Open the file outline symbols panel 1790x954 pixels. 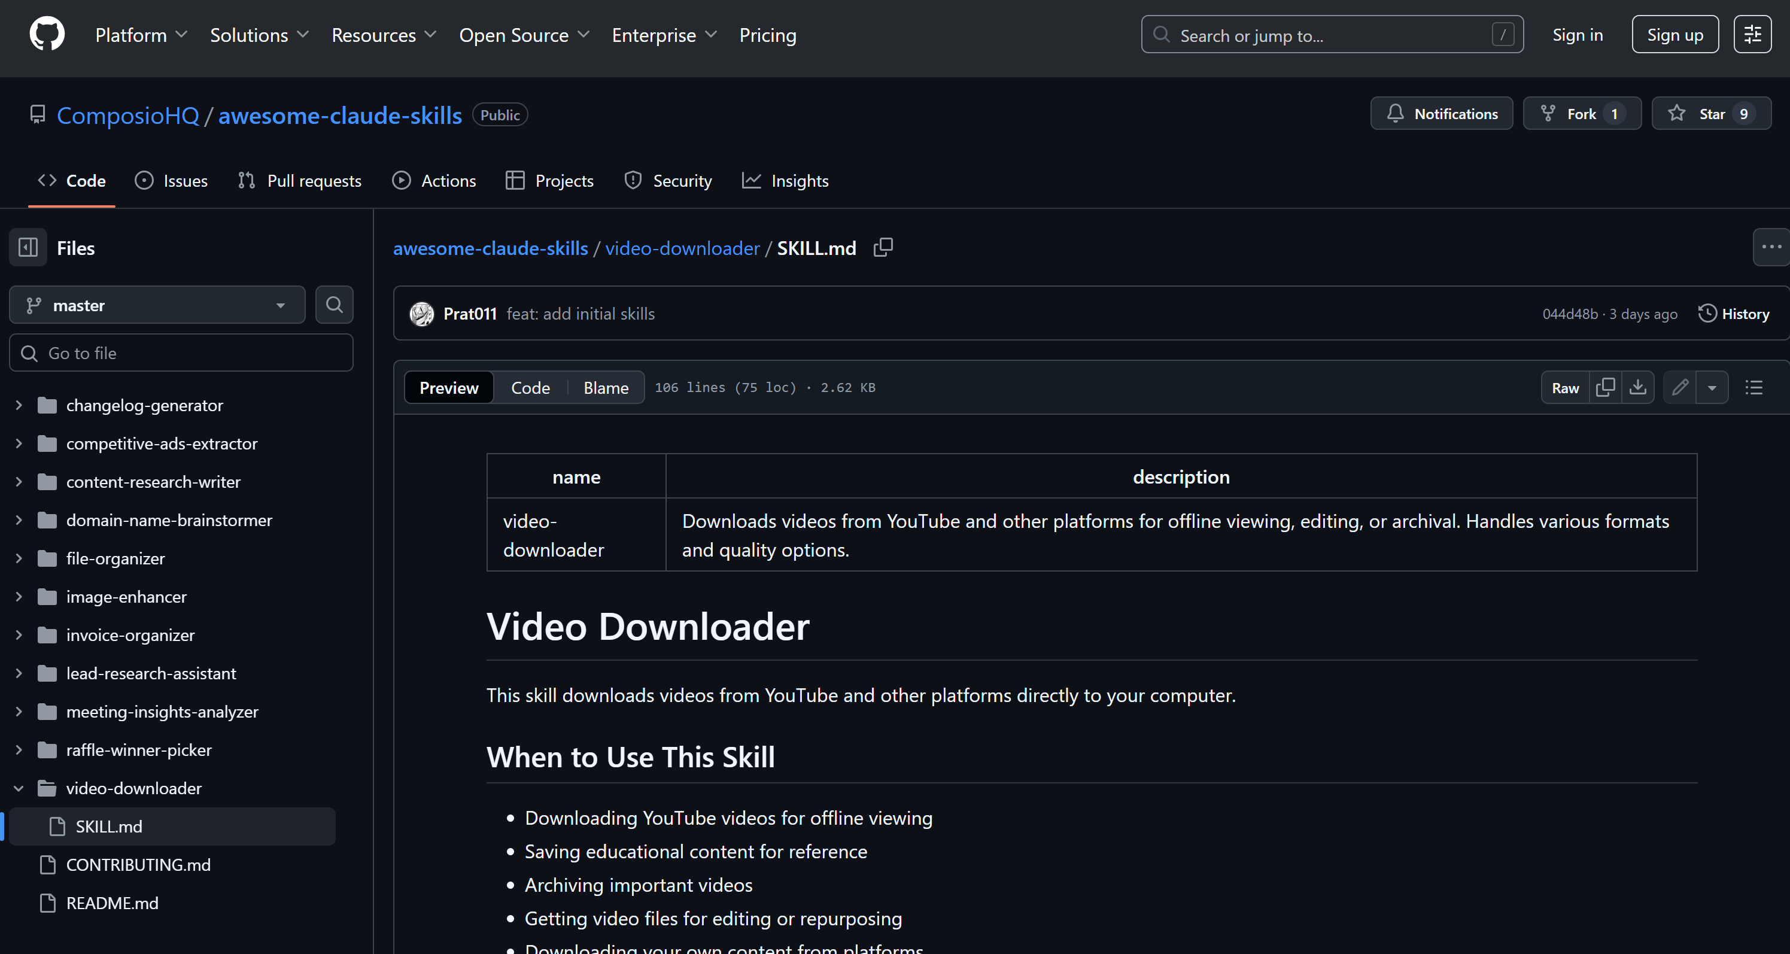click(1754, 388)
